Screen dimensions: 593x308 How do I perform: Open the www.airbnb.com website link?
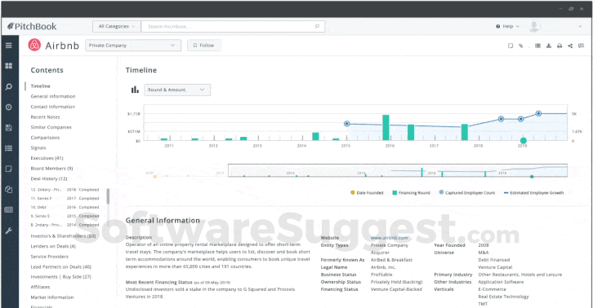click(389, 238)
